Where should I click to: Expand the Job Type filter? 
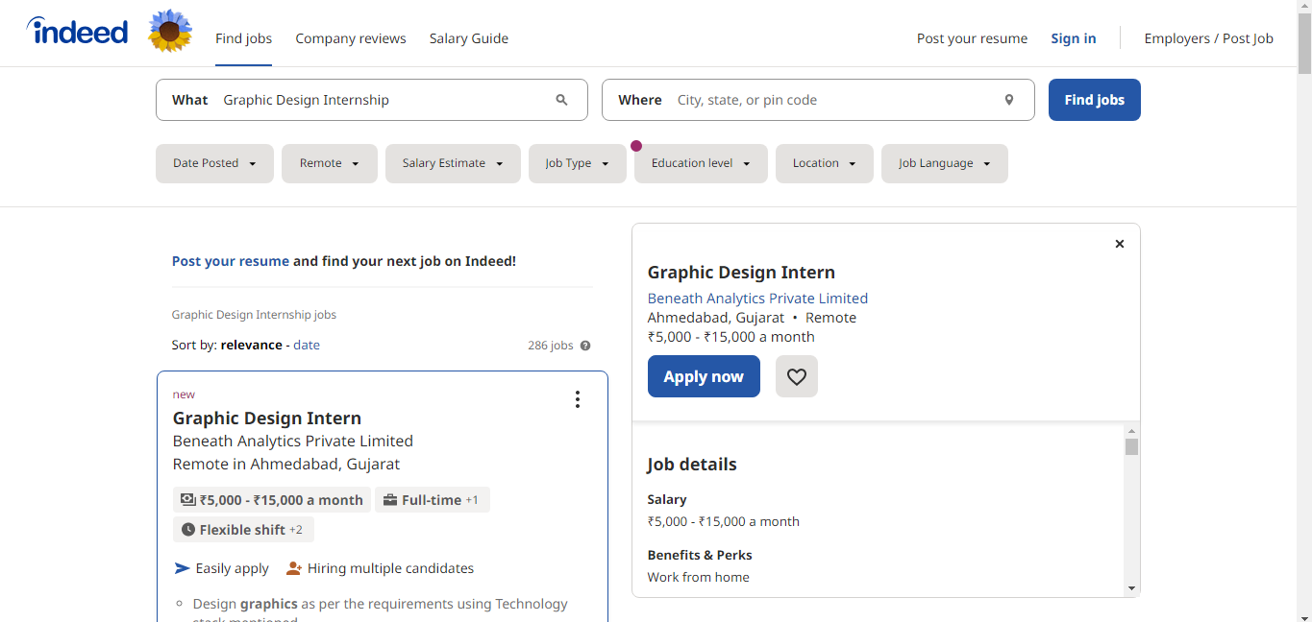click(x=578, y=163)
